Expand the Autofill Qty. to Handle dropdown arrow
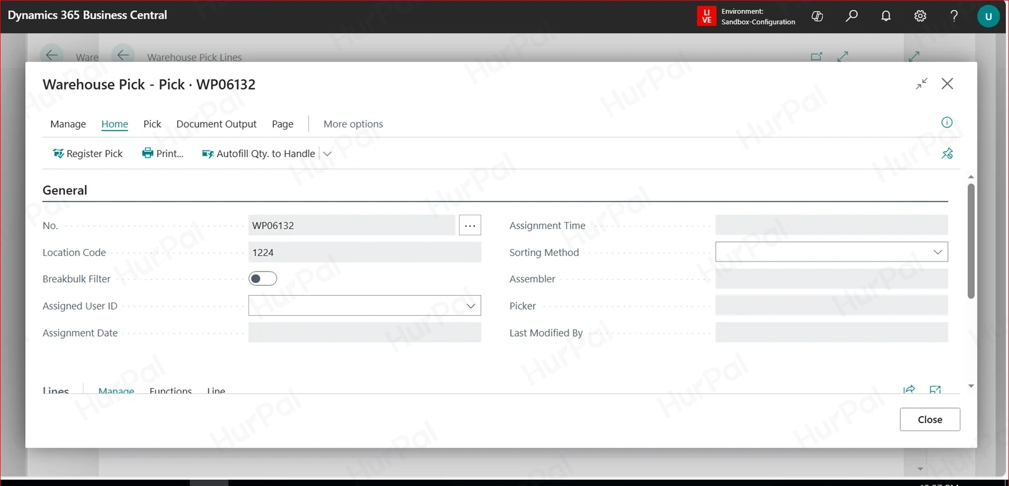Screen dimensions: 1009x486 327,153
